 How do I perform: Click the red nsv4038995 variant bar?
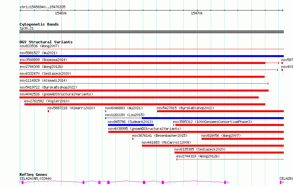pos(196,132)
